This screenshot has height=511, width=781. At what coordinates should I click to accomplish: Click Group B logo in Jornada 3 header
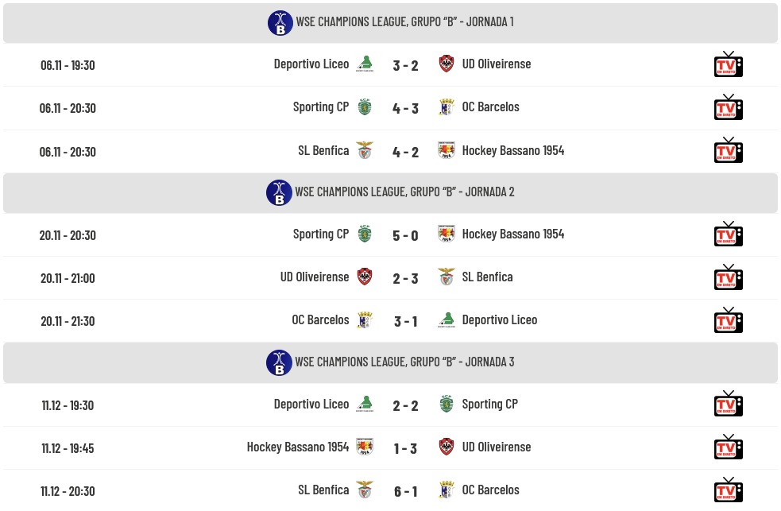pos(279,362)
